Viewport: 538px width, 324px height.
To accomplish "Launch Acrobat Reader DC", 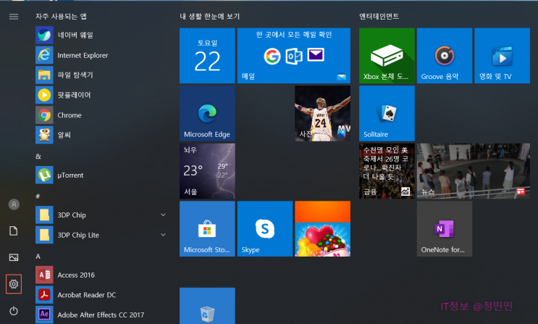I will pyautogui.click(x=101, y=295).
